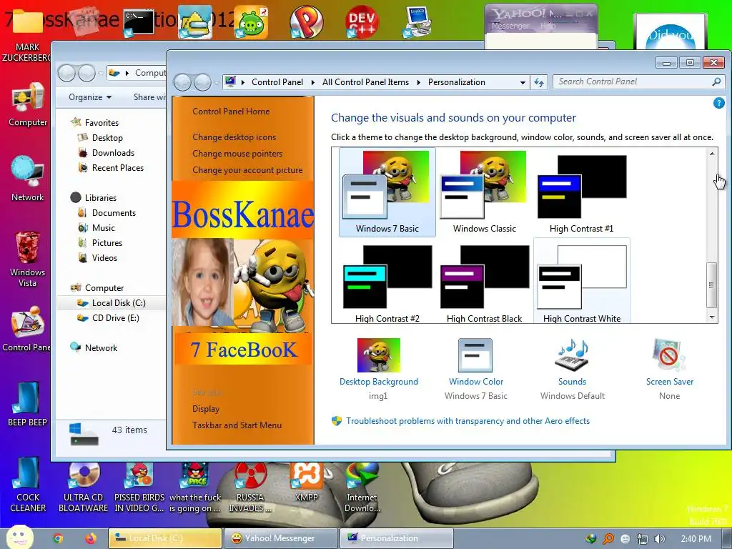Image resolution: width=732 pixels, height=549 pixels.
Task: Select Music library in Explorer
Action: click(103, 228)
